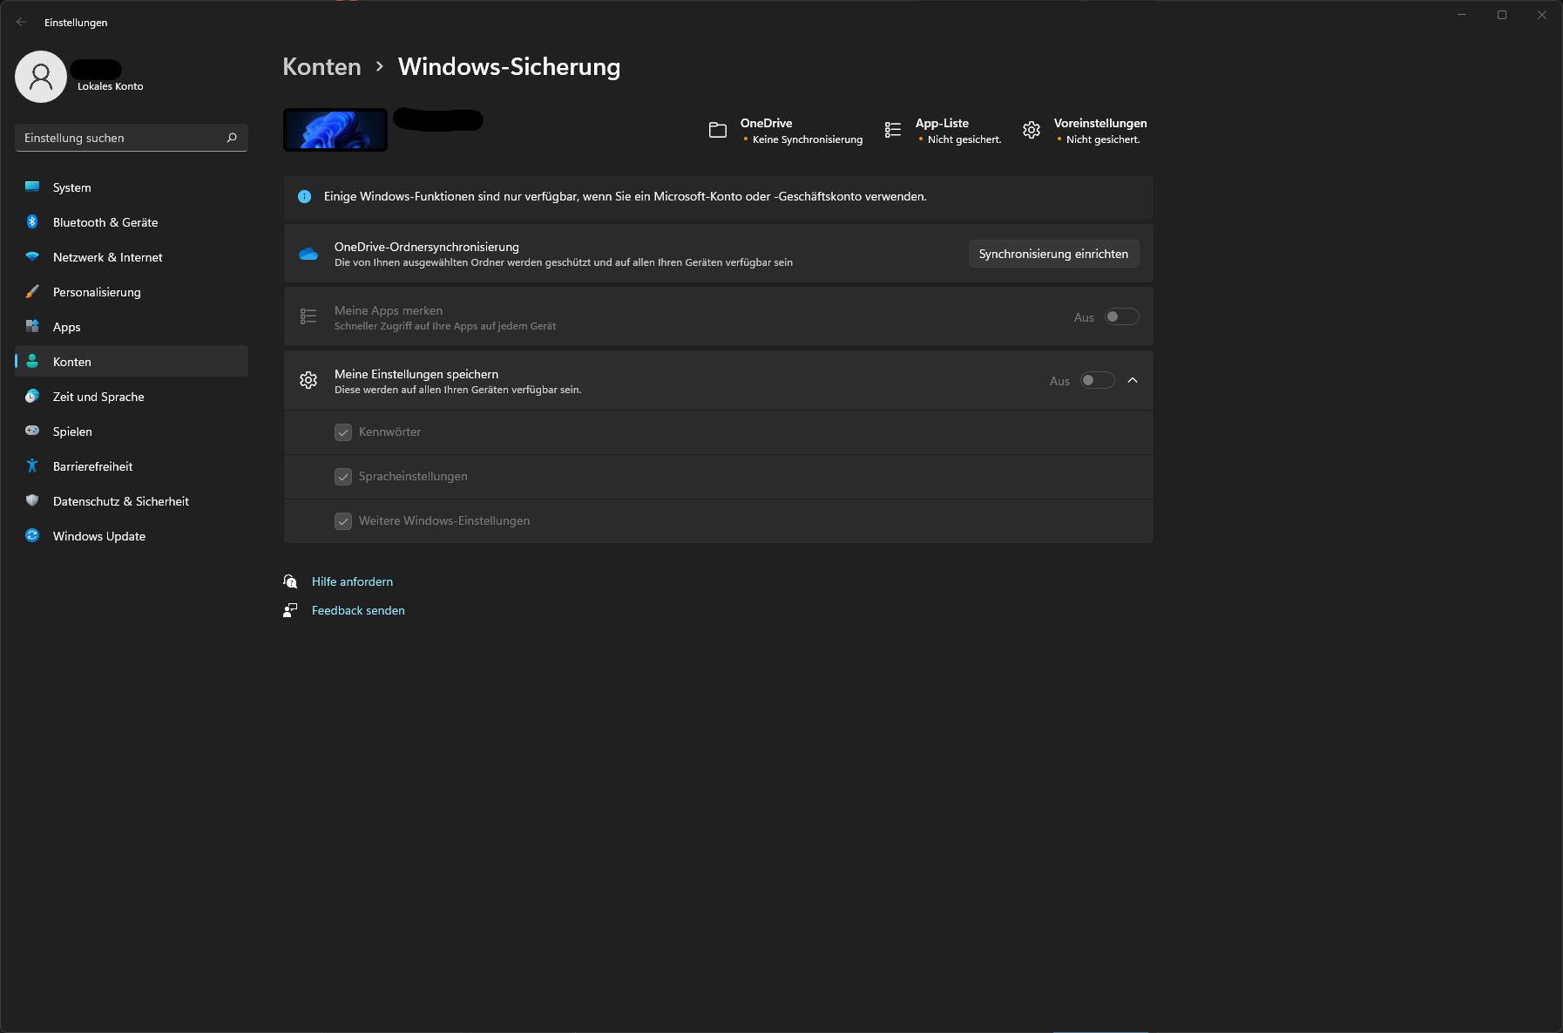Click in the Einstellung suchen search field
The image size is (1563, 1033).
(132, 138)
